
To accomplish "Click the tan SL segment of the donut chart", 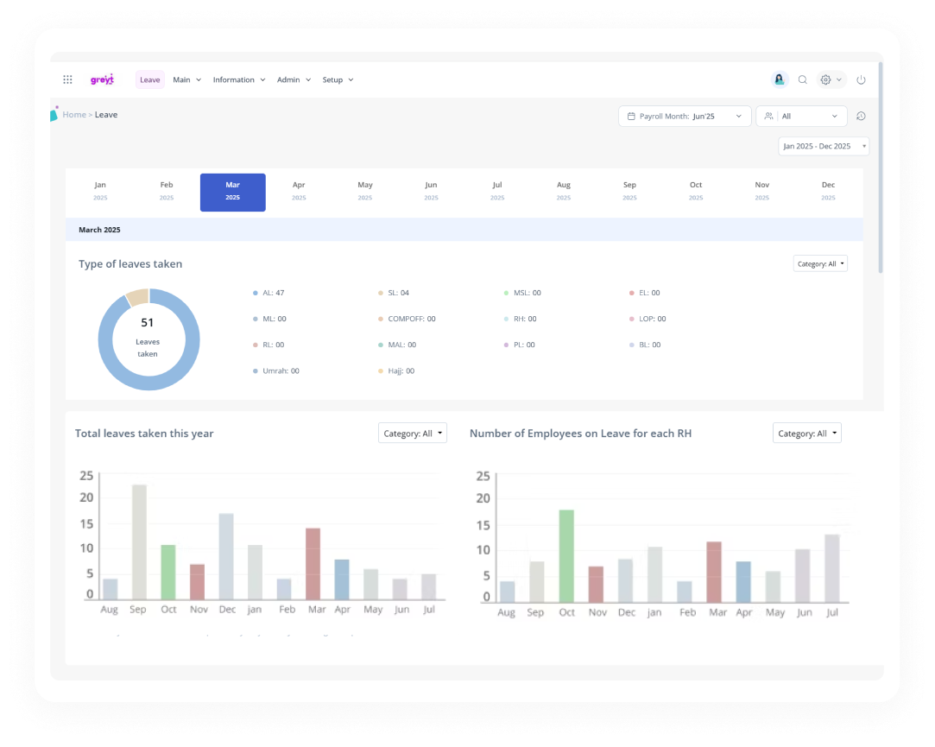I will pos(138,297).
